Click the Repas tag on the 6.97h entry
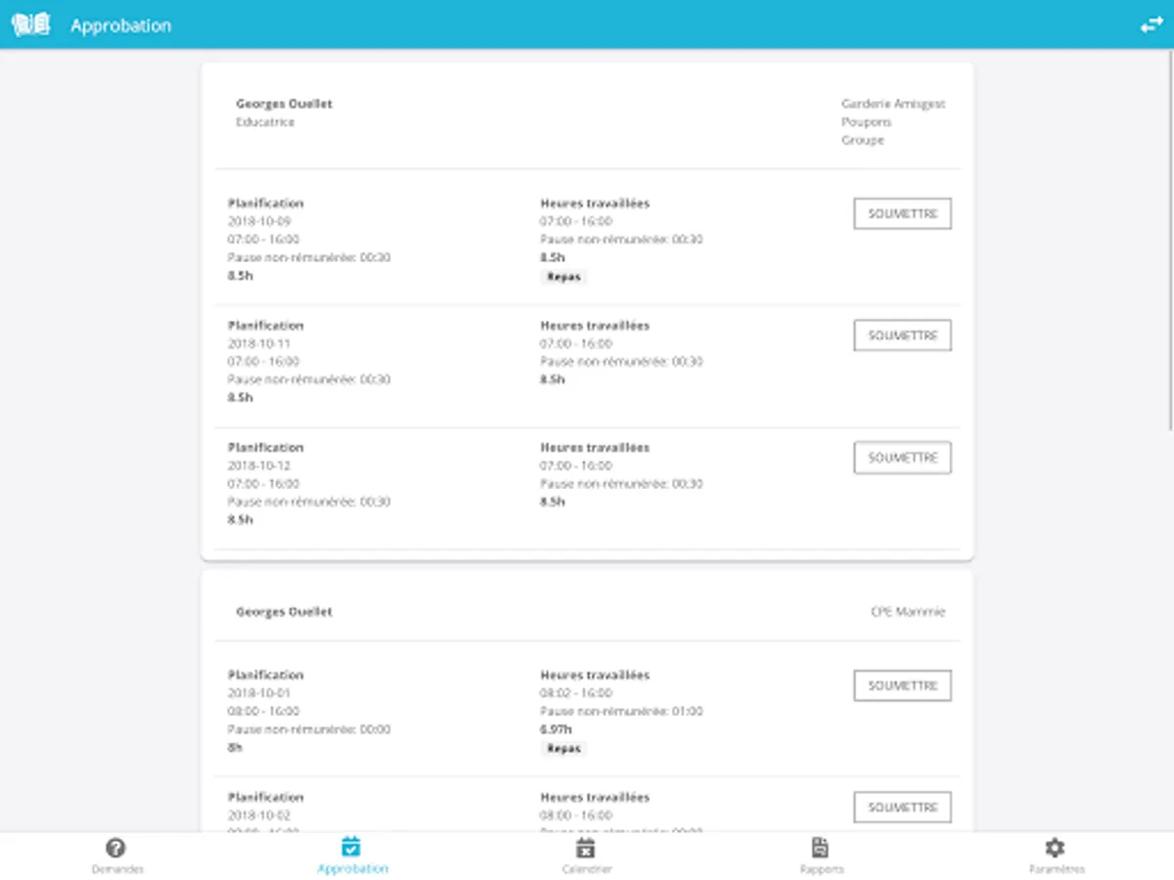 click(564, 749)
